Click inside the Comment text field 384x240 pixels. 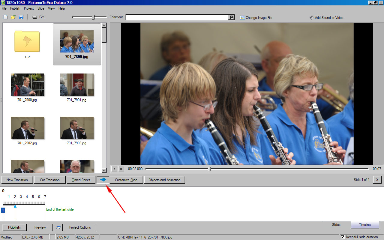177,17
